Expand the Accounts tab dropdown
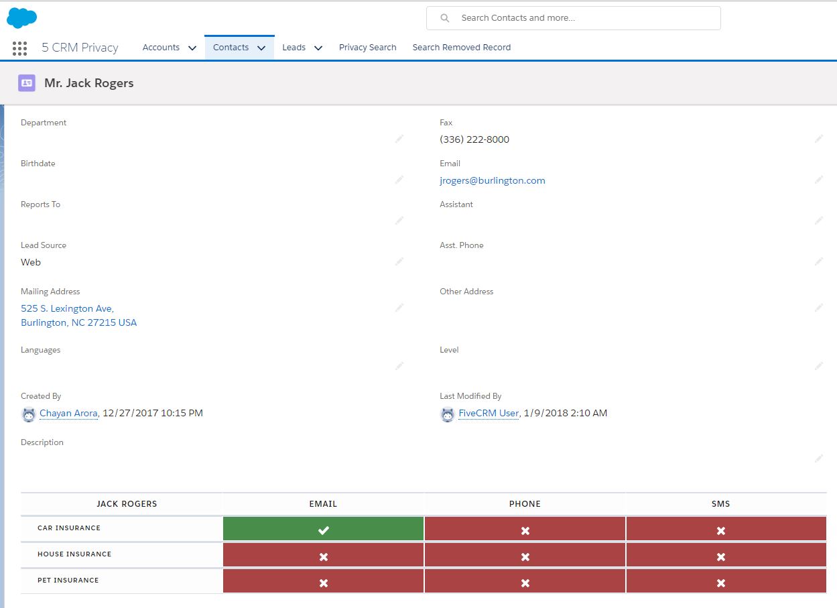Viewport: 837px width, 608px height. tap(192, 48)
